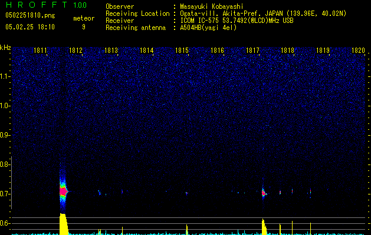
Task: Click the 0.7 frequency axis label
Action: pos(5,194)
